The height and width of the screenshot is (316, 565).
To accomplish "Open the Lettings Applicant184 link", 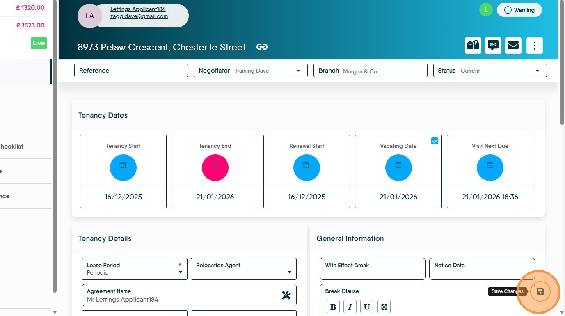I will 138,9.
